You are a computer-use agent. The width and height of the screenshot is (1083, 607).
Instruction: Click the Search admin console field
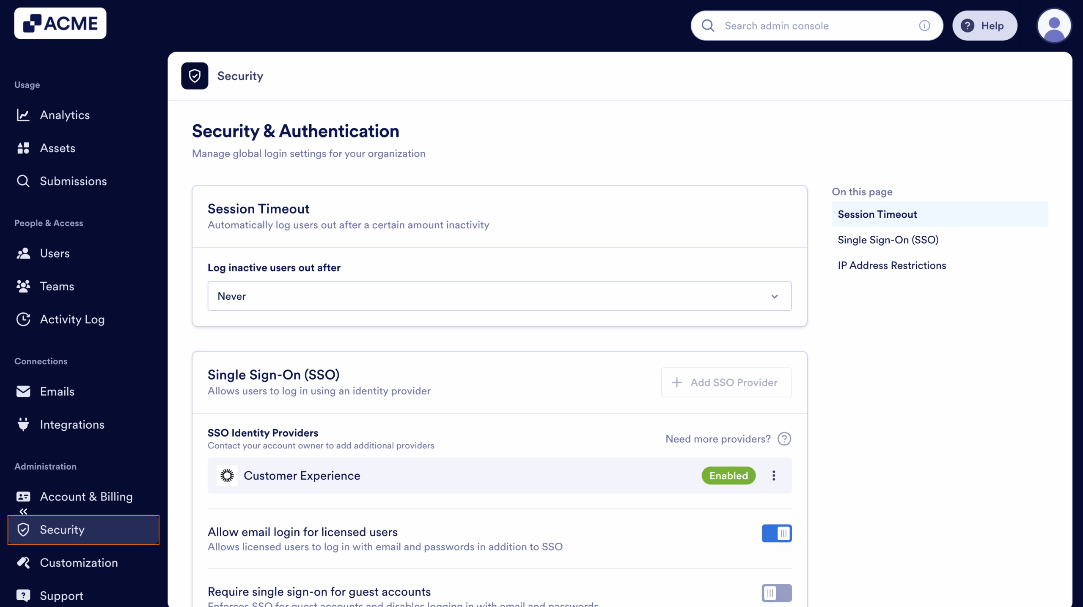click(x=816, y=25)
